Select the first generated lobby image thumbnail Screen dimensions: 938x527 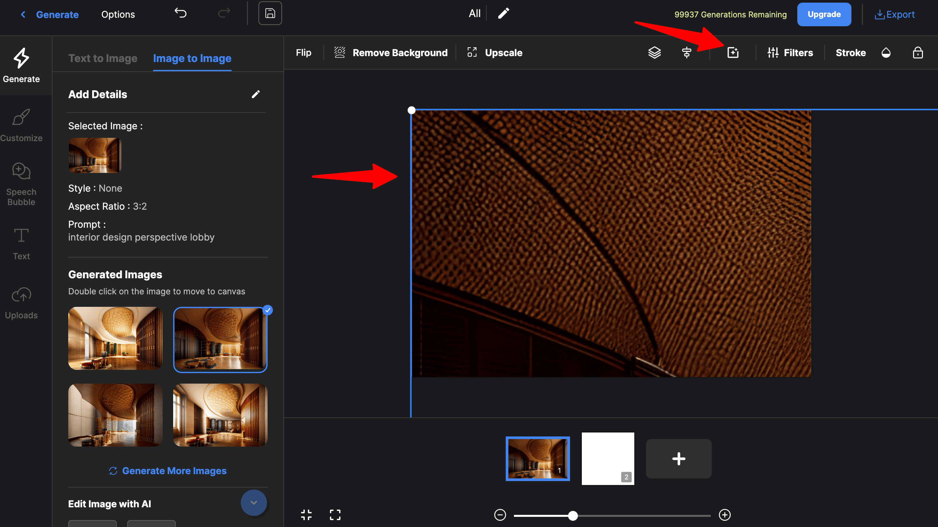(115, 338)
